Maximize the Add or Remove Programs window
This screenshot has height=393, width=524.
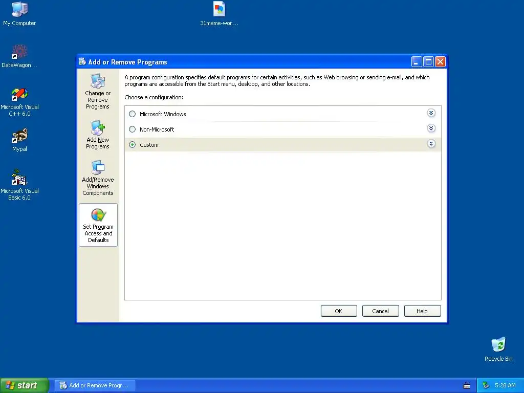[428, 62]
